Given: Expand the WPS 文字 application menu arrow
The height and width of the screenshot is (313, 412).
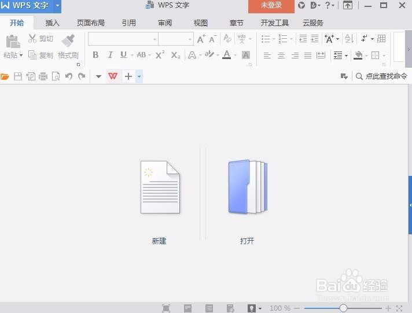Looking at the screenshot, I should 57,5.
